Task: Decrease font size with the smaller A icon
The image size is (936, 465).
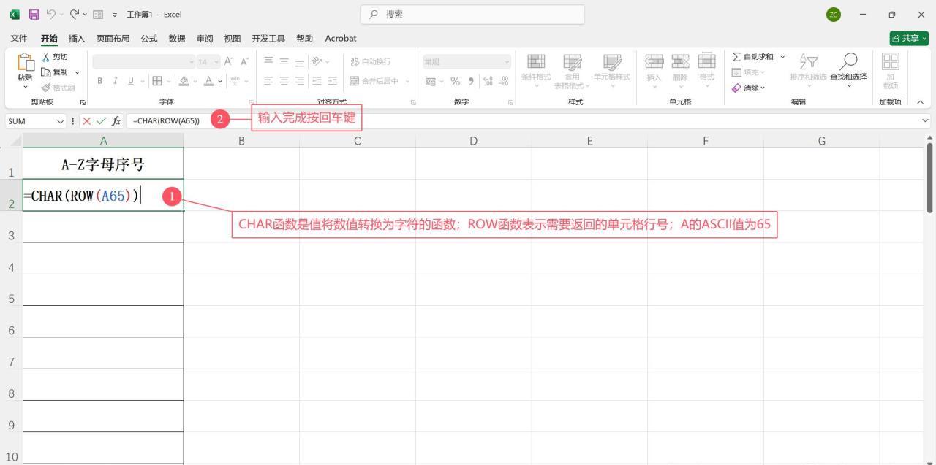Action: pyautogui.click(x=244, y=62)
